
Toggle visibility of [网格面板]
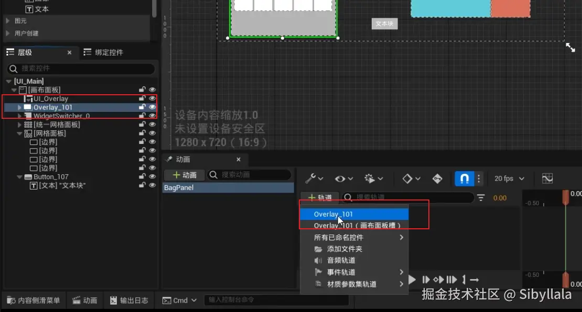tap(152, 133)
